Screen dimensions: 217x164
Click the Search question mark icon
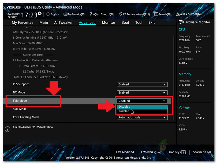(156, 14)
